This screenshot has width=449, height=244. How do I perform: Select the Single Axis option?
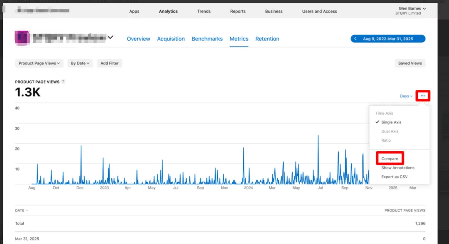point(391,122)
